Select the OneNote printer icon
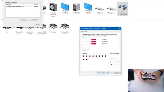 53,26
